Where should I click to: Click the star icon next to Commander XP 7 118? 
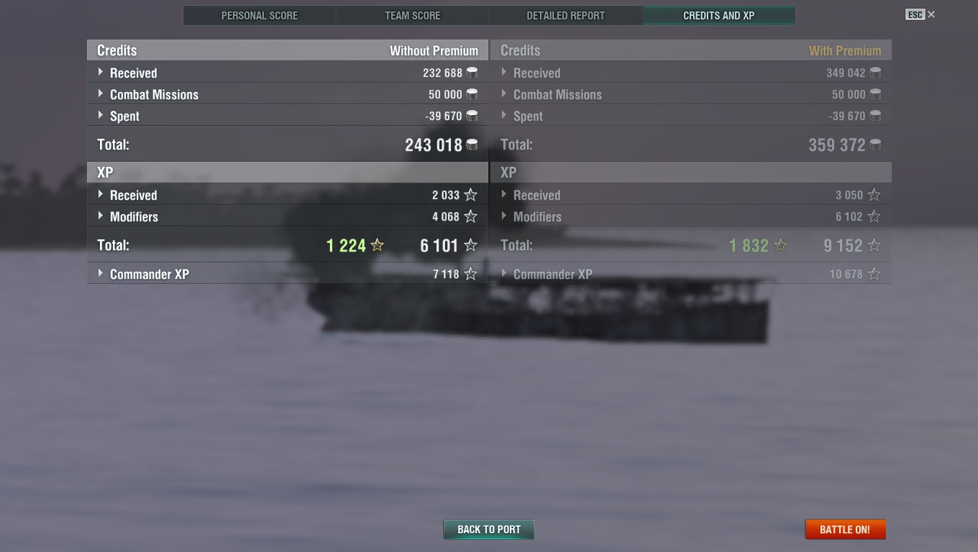470,274
